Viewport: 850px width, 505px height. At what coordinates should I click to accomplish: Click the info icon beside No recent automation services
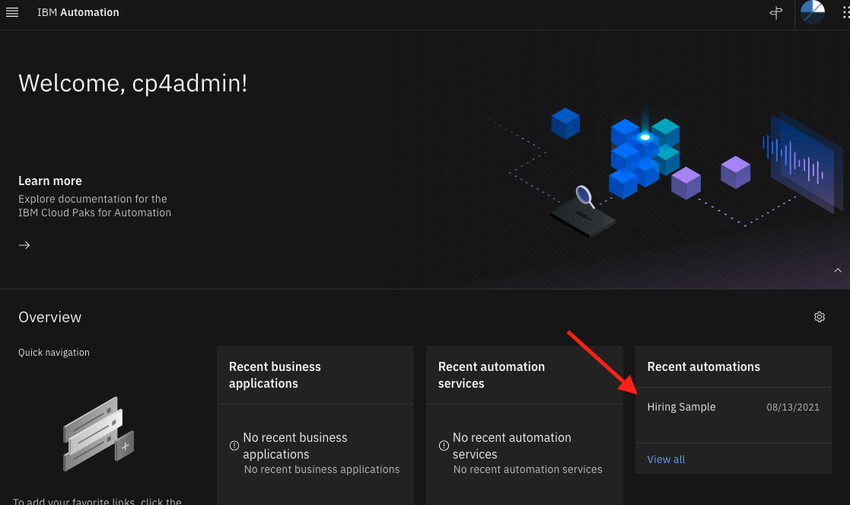[x=444, y=446]
